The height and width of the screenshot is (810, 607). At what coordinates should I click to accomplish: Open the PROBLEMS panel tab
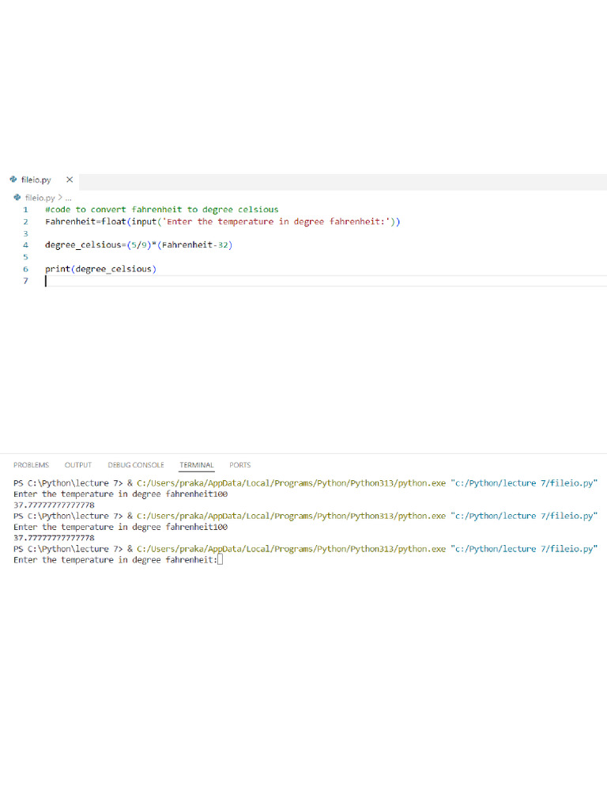click(31, 465)
